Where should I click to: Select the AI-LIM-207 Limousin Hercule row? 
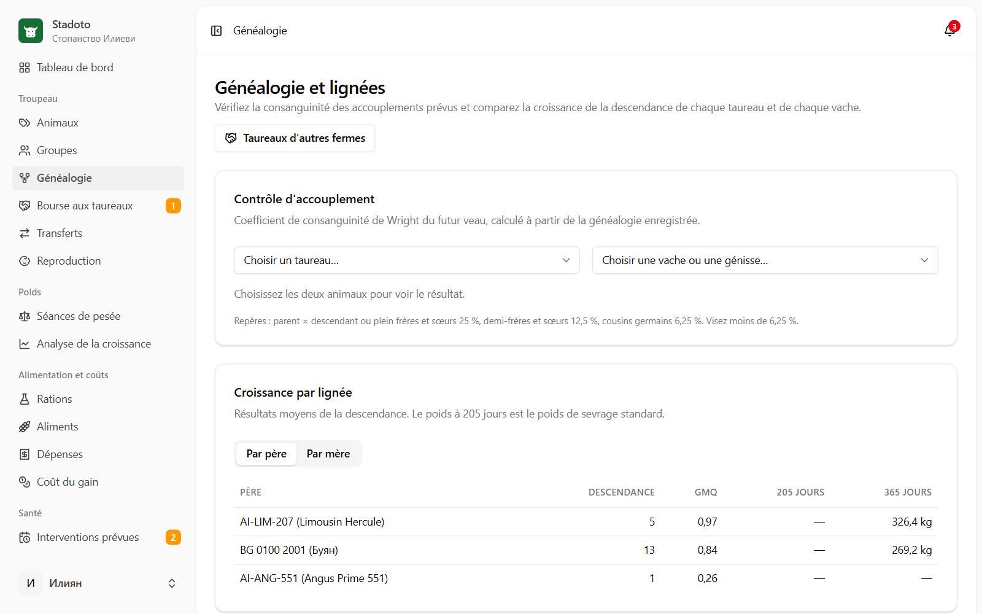586,522
